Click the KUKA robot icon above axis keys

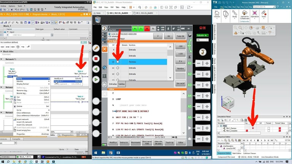[203, 52]
